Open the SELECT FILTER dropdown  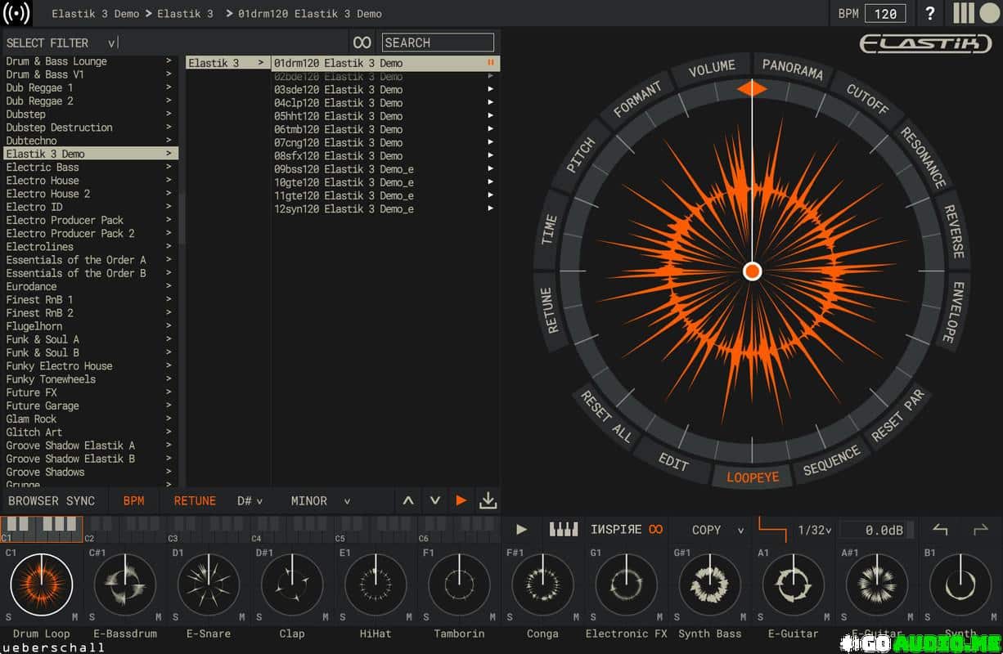(x=61, y=43)
